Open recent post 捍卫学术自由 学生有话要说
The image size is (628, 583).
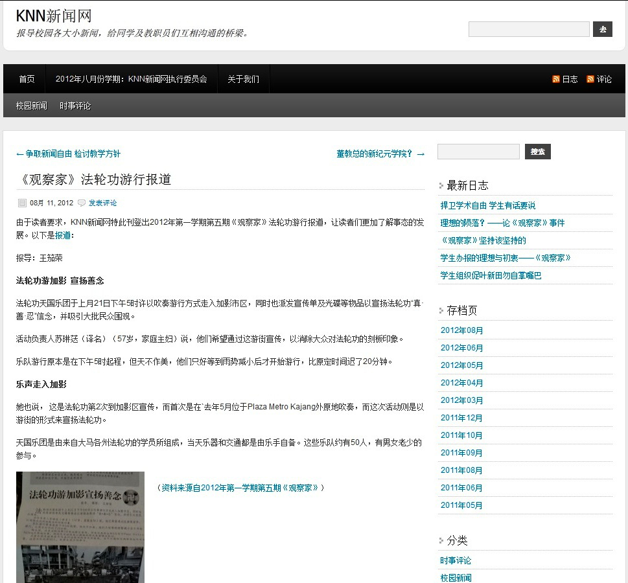click(487, 205)
